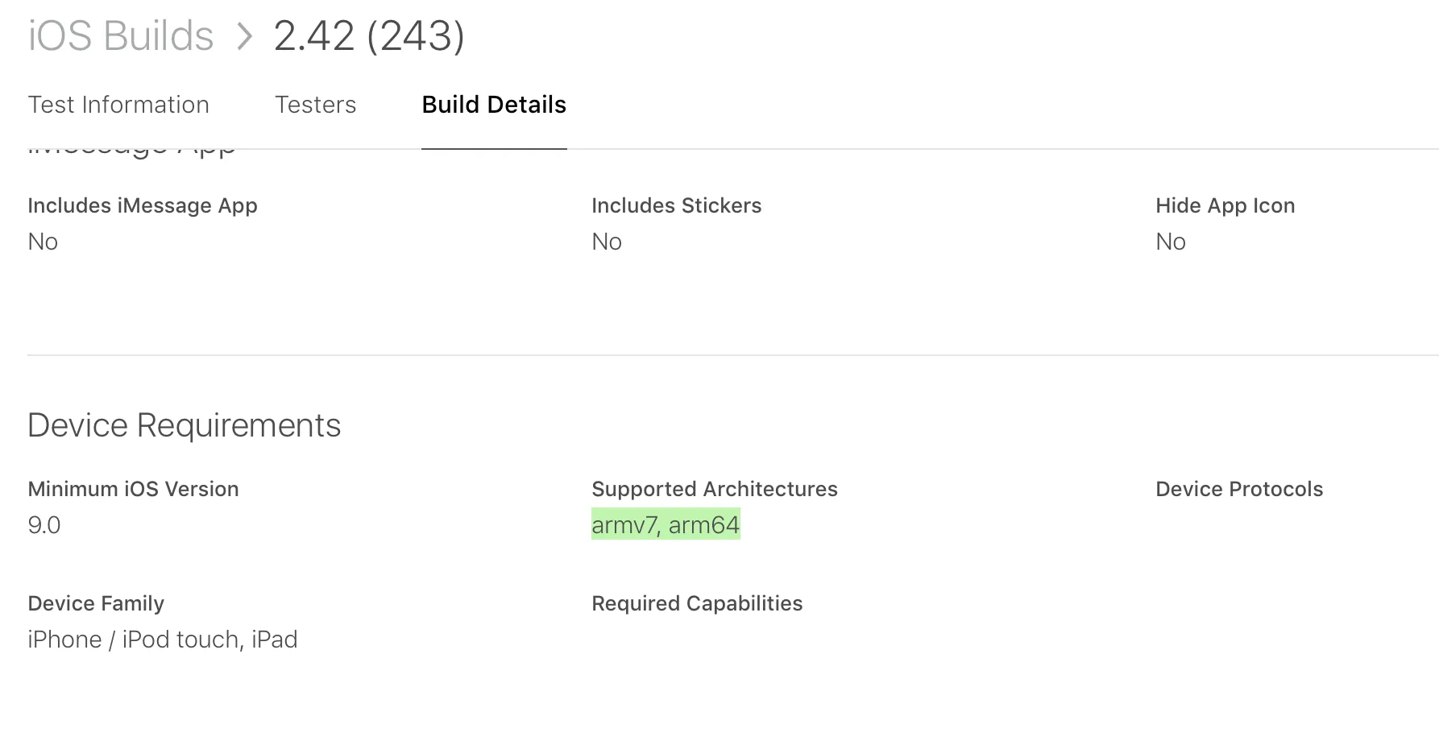Screen dimensions: 1439x741
Task: Go back to iOS Builds breadcrumb
Action: (x=121, y=36)
